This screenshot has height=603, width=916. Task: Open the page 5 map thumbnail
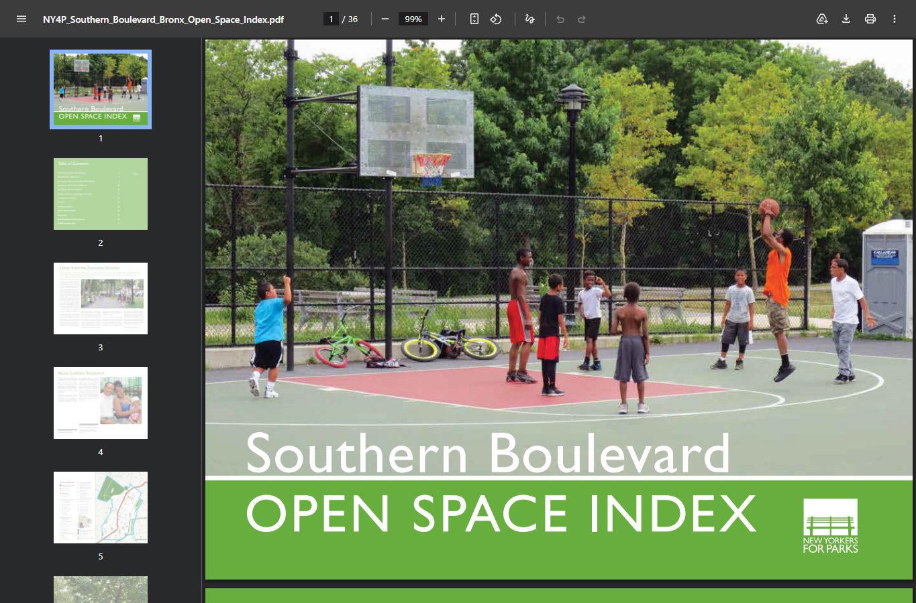point(101,507)
